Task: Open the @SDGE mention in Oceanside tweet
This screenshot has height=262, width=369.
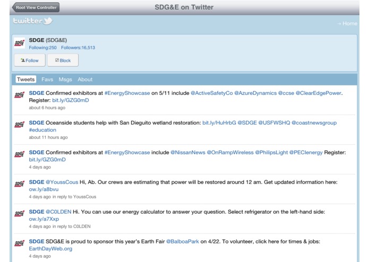Action: pos(247,123)
